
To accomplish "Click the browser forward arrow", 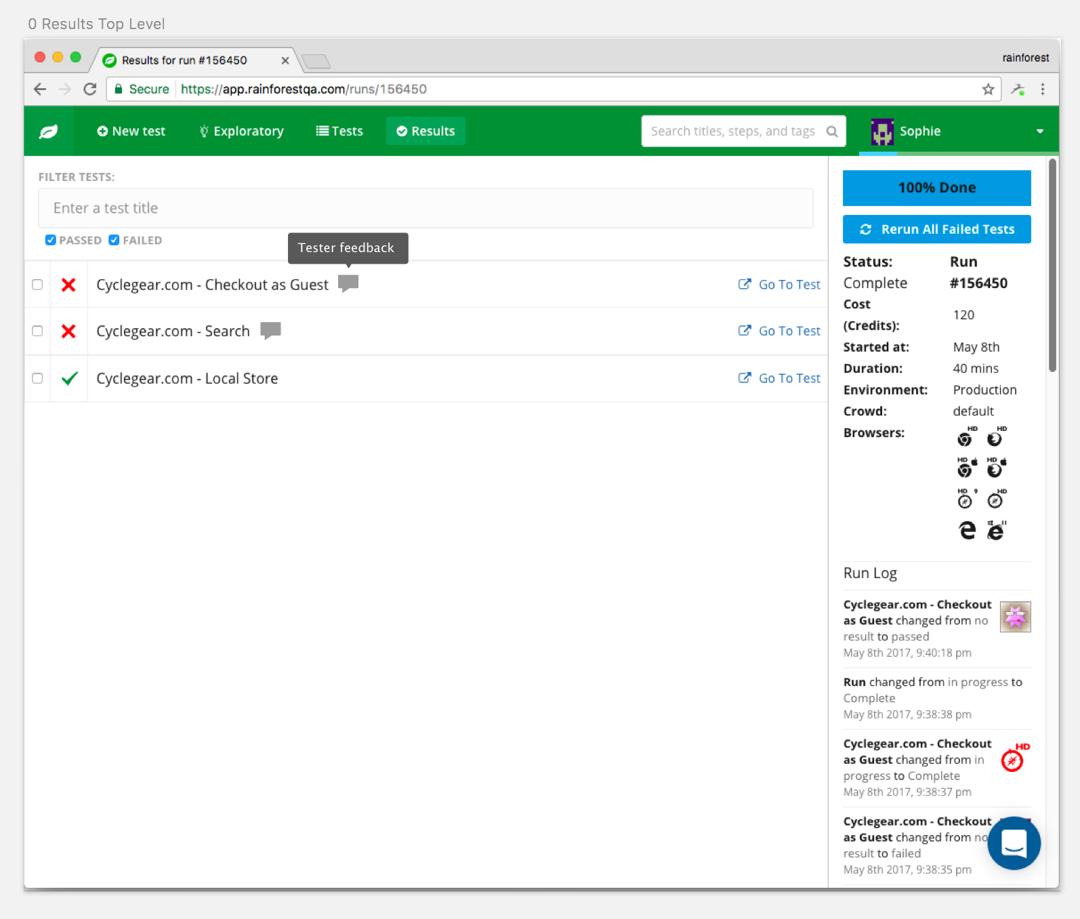I will (65, 89).
